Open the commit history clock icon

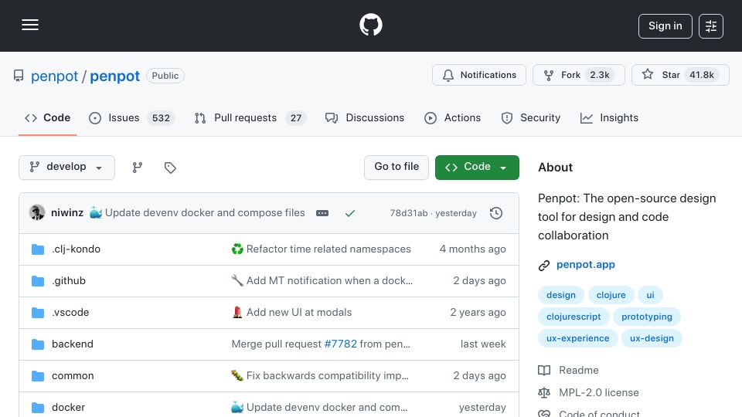[x=496, y=213]
